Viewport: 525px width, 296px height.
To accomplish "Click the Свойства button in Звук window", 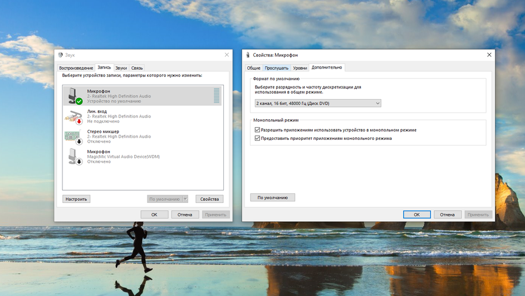I will pyautogui.click(x=209, y=199).
